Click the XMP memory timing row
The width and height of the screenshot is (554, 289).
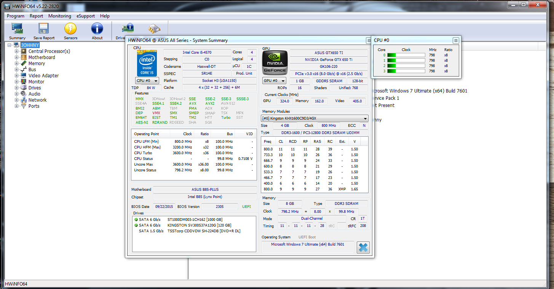click(315, 189)
